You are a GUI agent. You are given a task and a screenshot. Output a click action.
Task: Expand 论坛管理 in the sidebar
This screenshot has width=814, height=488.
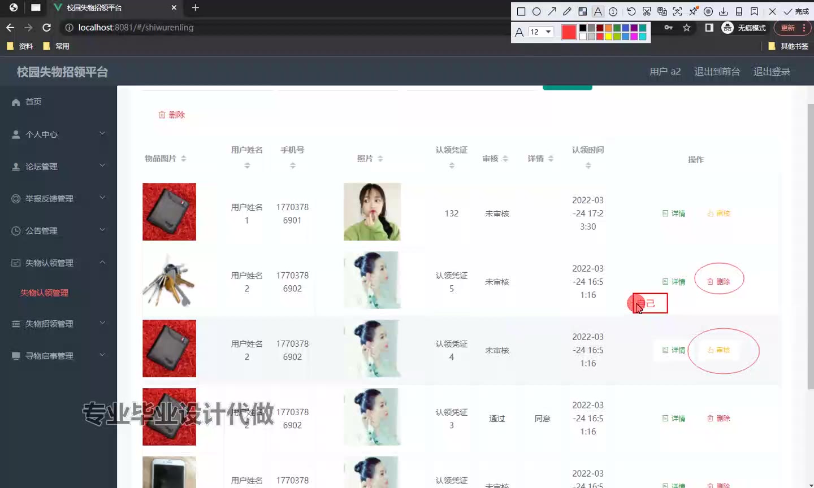click(58, 167)
